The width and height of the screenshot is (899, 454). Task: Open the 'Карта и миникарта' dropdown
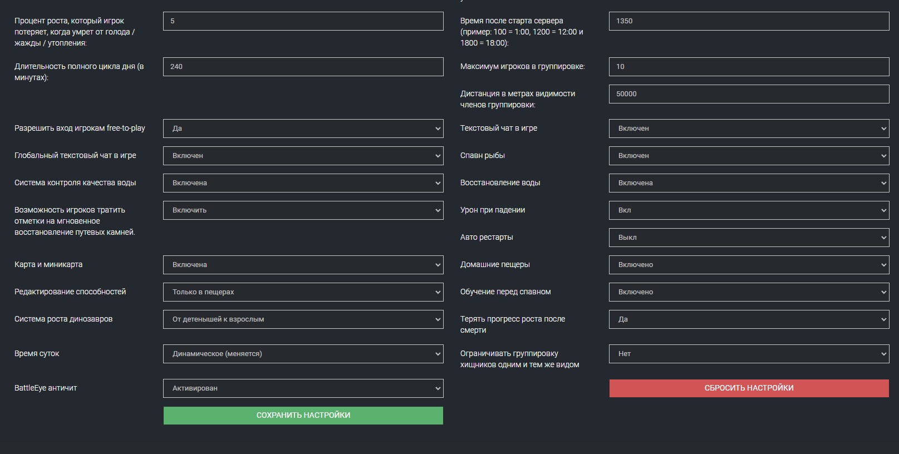coord(303,265)
